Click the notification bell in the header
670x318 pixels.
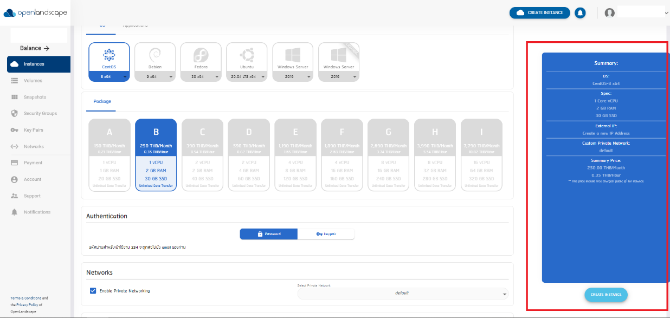point(580,12)
